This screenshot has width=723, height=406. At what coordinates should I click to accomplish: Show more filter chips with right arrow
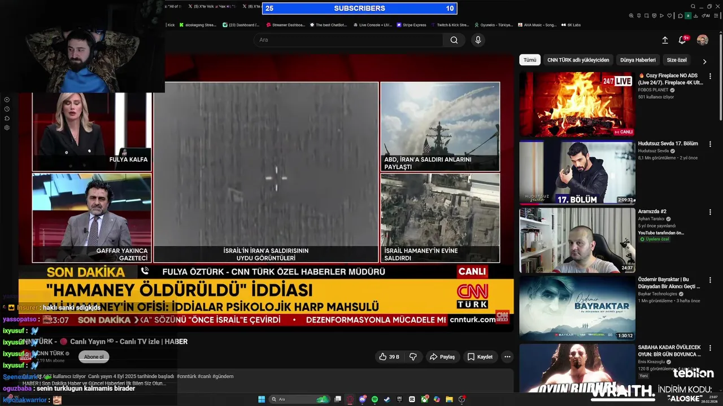point(704,61)
